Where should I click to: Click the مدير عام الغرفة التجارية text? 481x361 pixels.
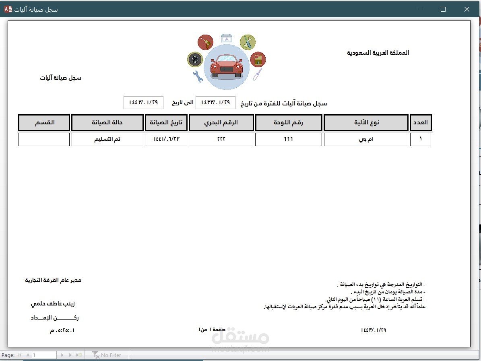click(x=53, y=281)
